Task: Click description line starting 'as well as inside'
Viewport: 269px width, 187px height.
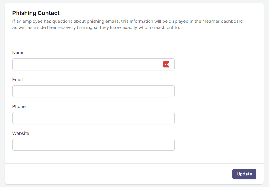Action: click(x=96, y=27)
